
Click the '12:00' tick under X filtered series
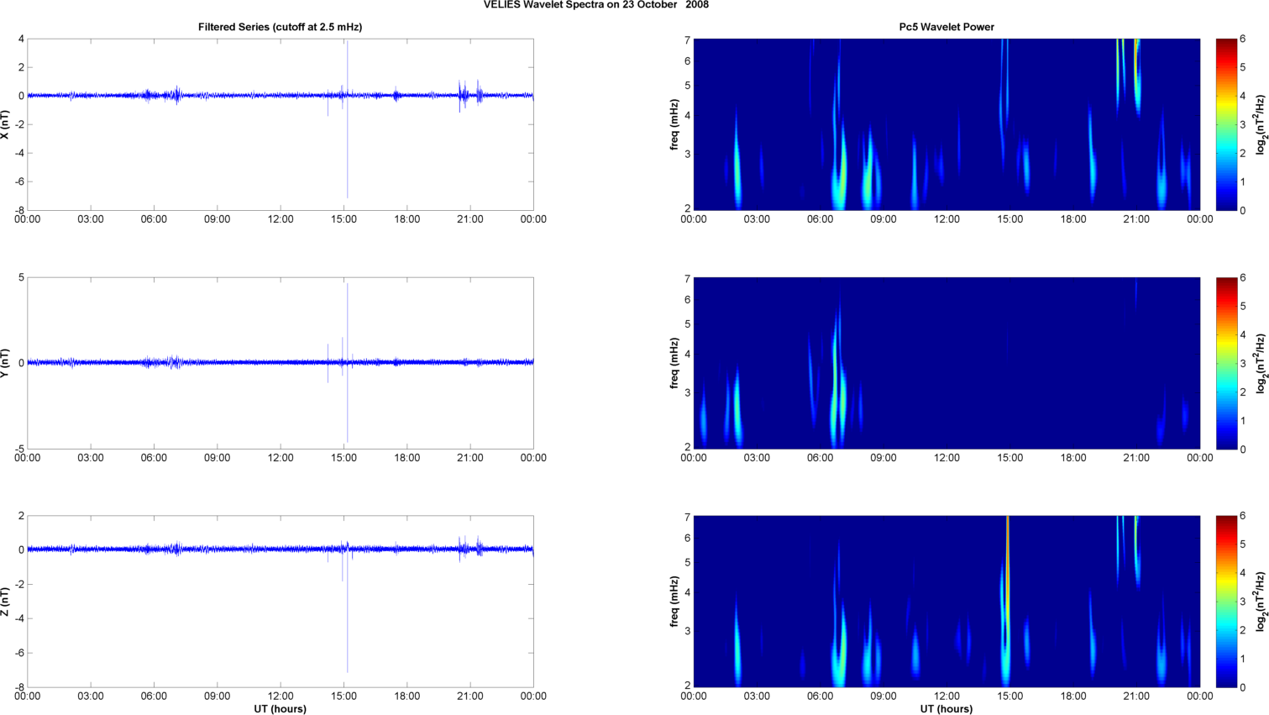[x=281, y=219]
